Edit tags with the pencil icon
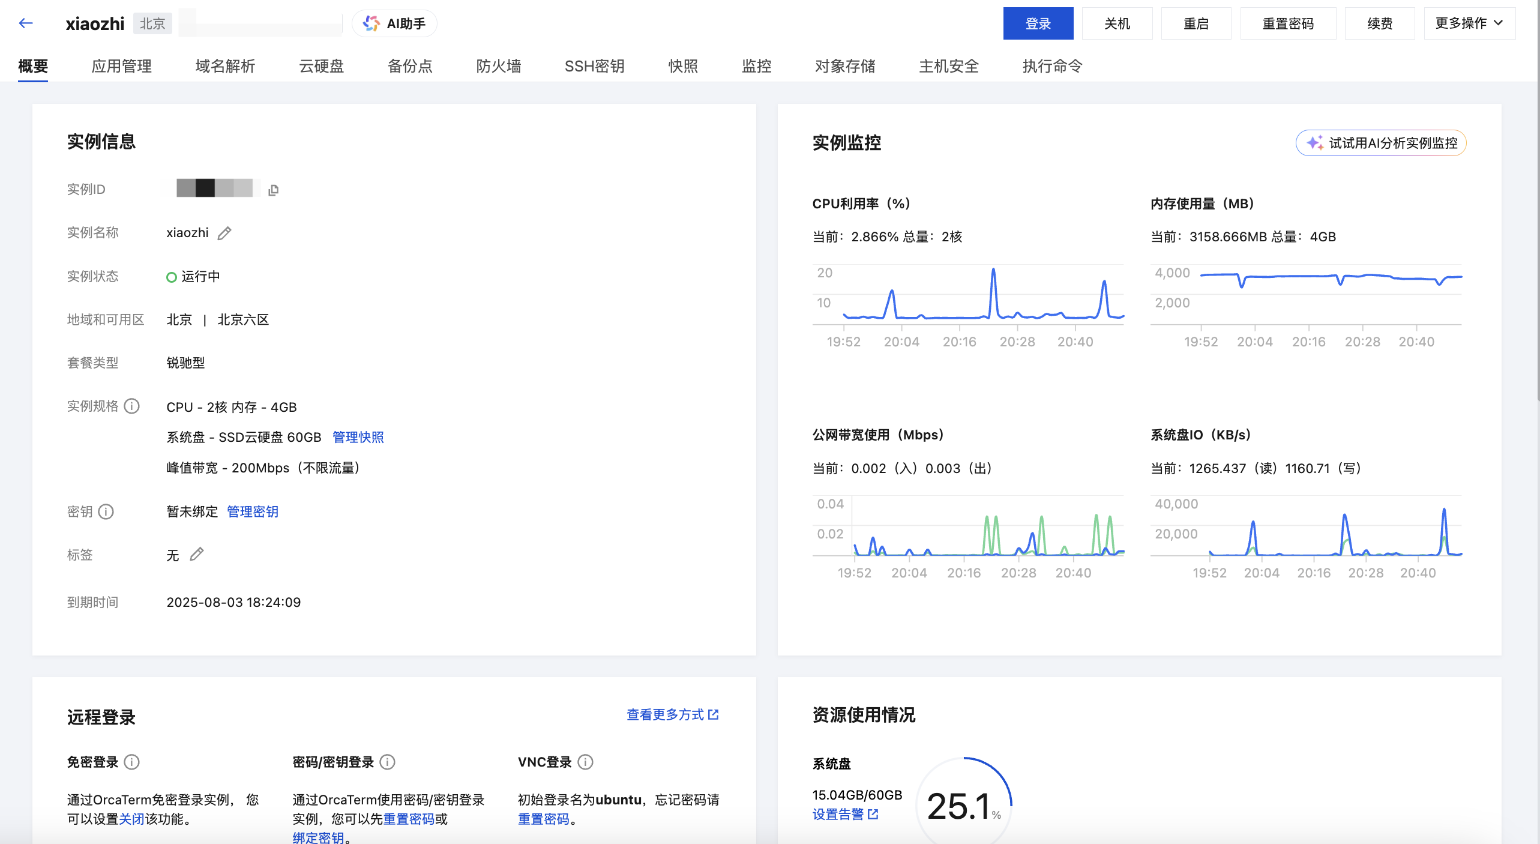Viewport: 1540px width, 844px height. (197, 554)
